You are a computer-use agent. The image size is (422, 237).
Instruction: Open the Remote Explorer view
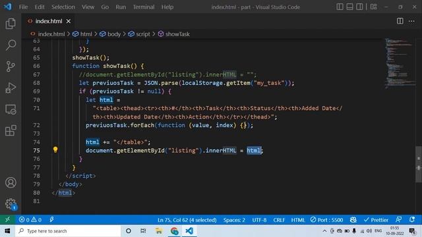coord(11,109)
